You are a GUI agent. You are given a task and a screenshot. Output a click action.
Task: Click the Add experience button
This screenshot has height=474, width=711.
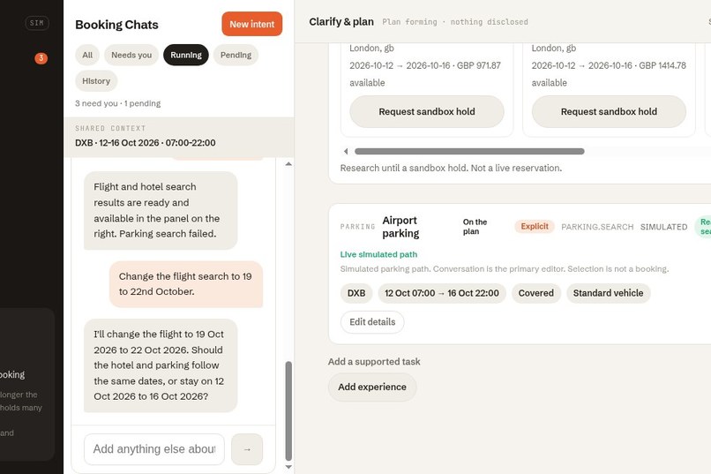(x=372, y=387)
